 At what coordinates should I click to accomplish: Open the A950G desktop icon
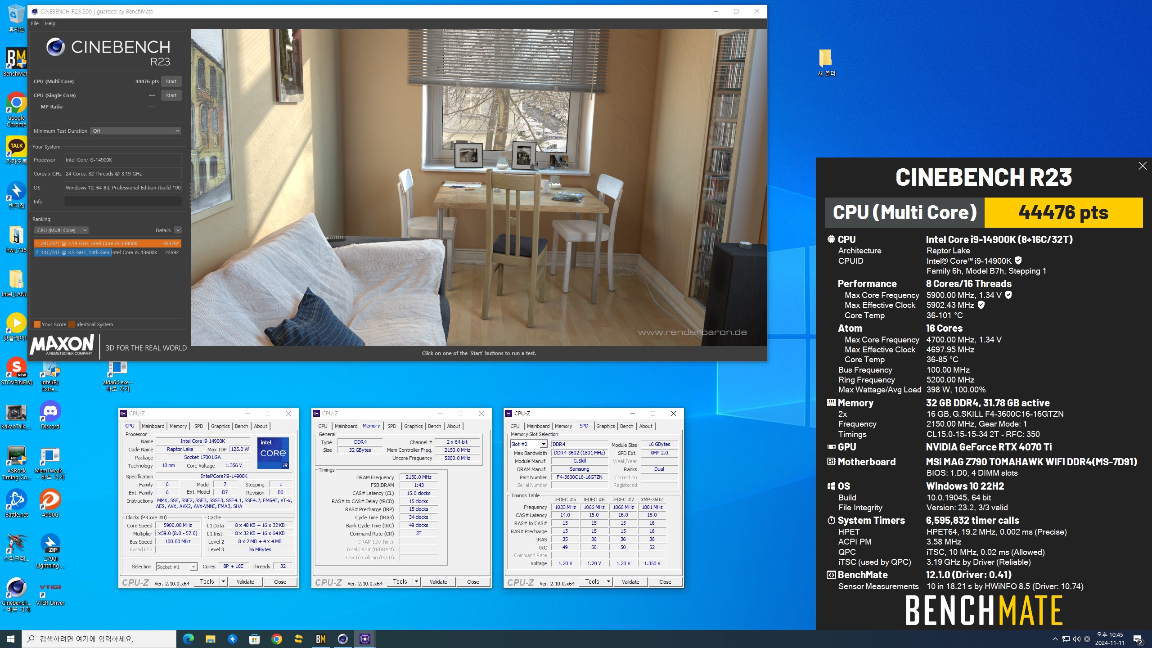tap(50, 503)
